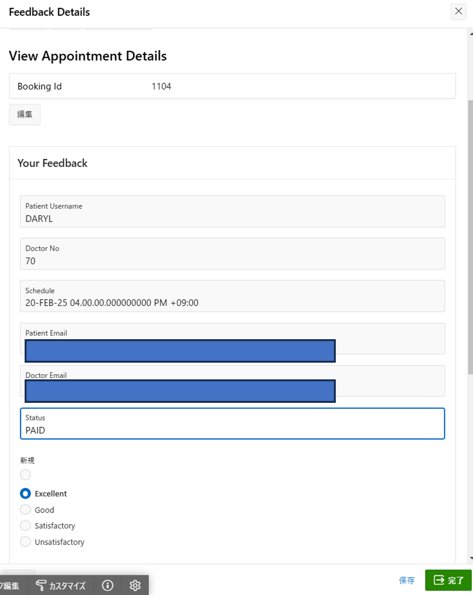Select the empty radio button under 新規
473x595 pixels.
(x=25, y=474)
